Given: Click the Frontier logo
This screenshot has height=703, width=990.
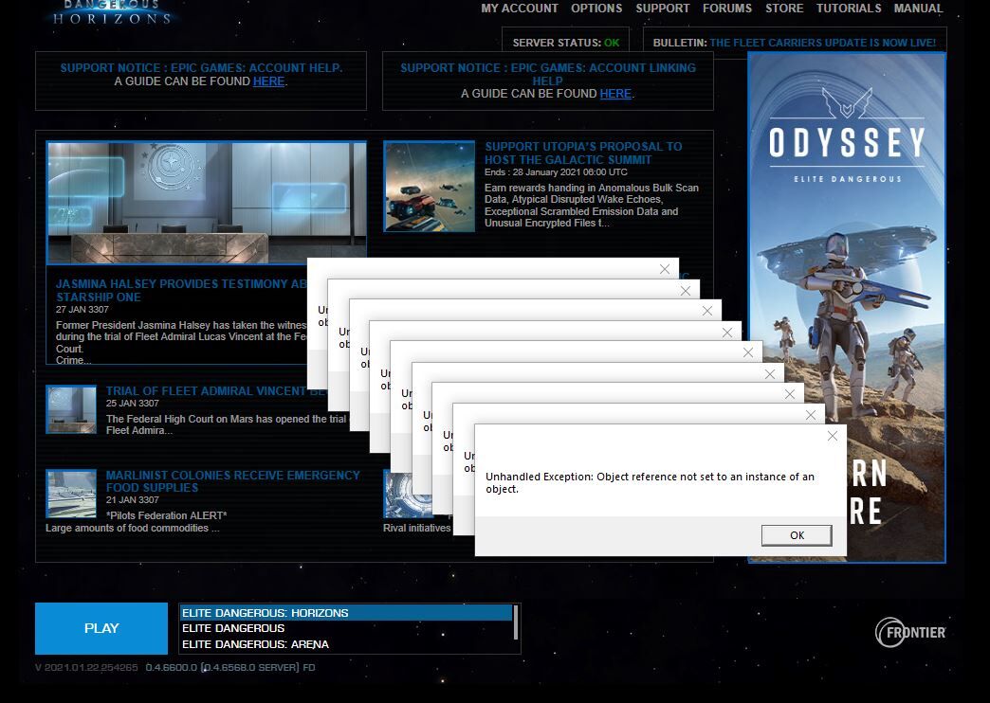Looking at the screenshot, I should tap(910, 632).
